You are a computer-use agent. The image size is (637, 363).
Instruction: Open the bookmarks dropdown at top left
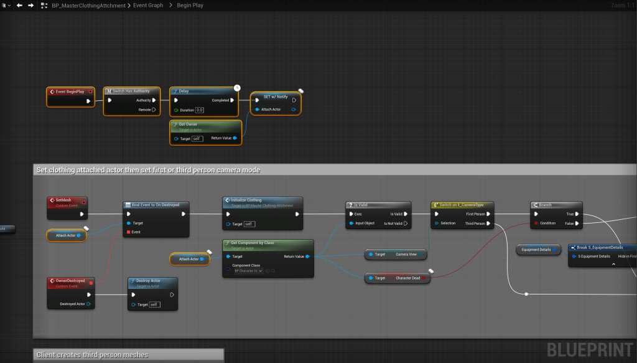click(x=6, y=5)
